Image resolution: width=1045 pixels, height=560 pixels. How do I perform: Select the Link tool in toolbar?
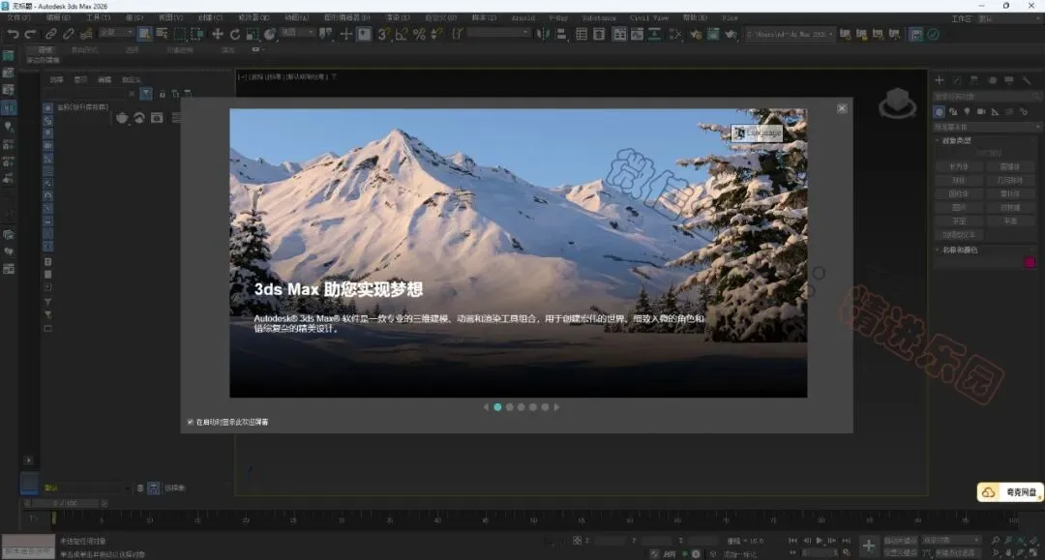click(x=50, y=34)
